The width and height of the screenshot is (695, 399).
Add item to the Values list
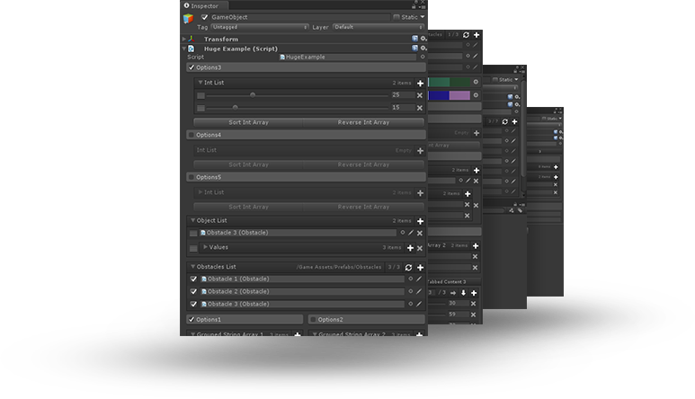(411, 248)
